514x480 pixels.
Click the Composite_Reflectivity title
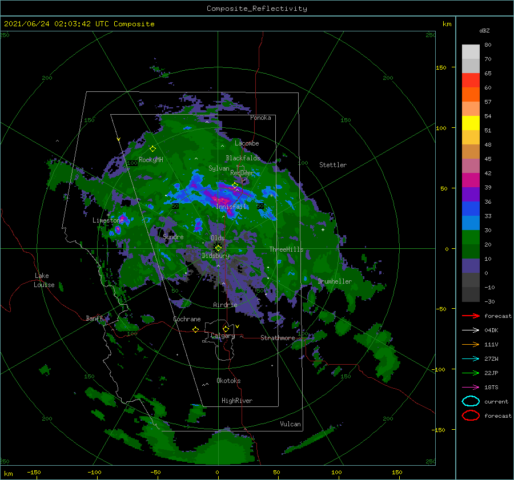(257, 9)
